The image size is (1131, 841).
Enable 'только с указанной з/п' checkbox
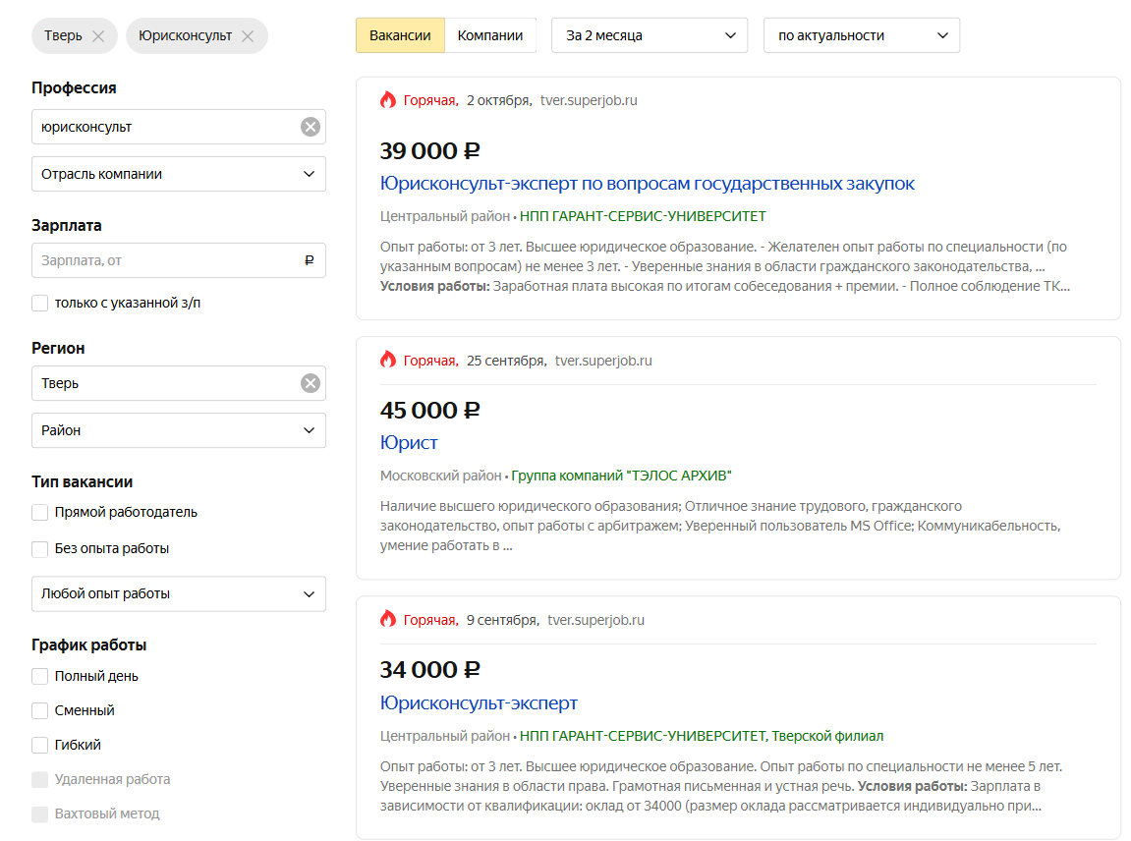[40, 303]
